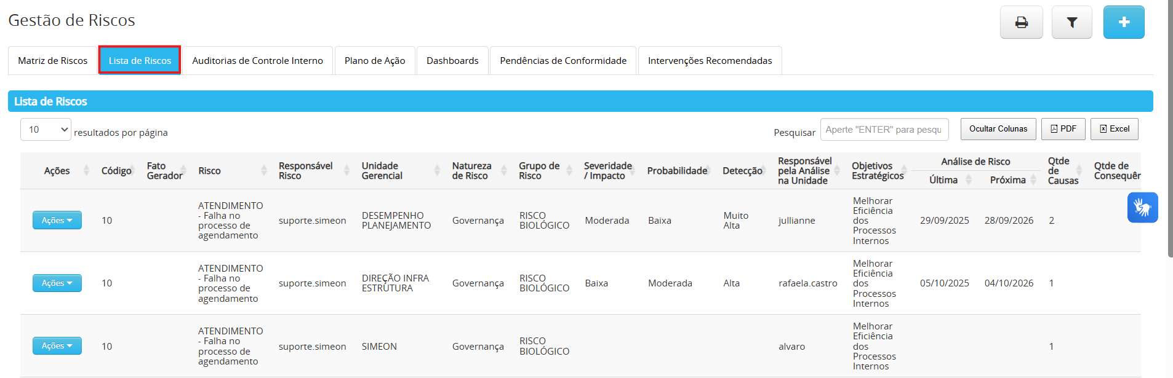
Task: Open the results per page dropdown
Action: (x=46, y=130)
